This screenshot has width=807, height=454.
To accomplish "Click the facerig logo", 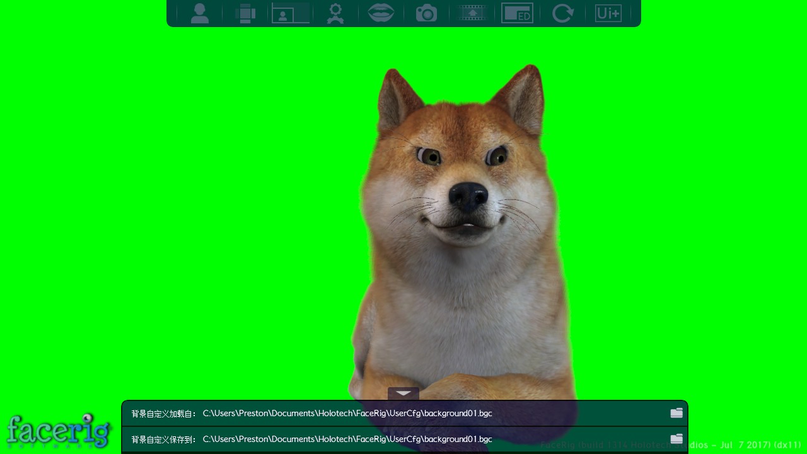I will 58,431.
